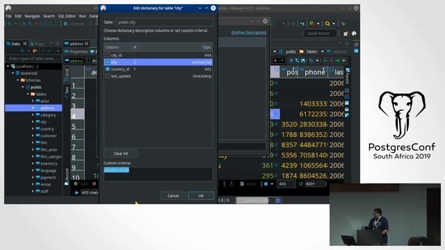445x250 pixels.
Task: Click the refresh icon near 400+
Action: pyautogui.click(x=300, y=184)
